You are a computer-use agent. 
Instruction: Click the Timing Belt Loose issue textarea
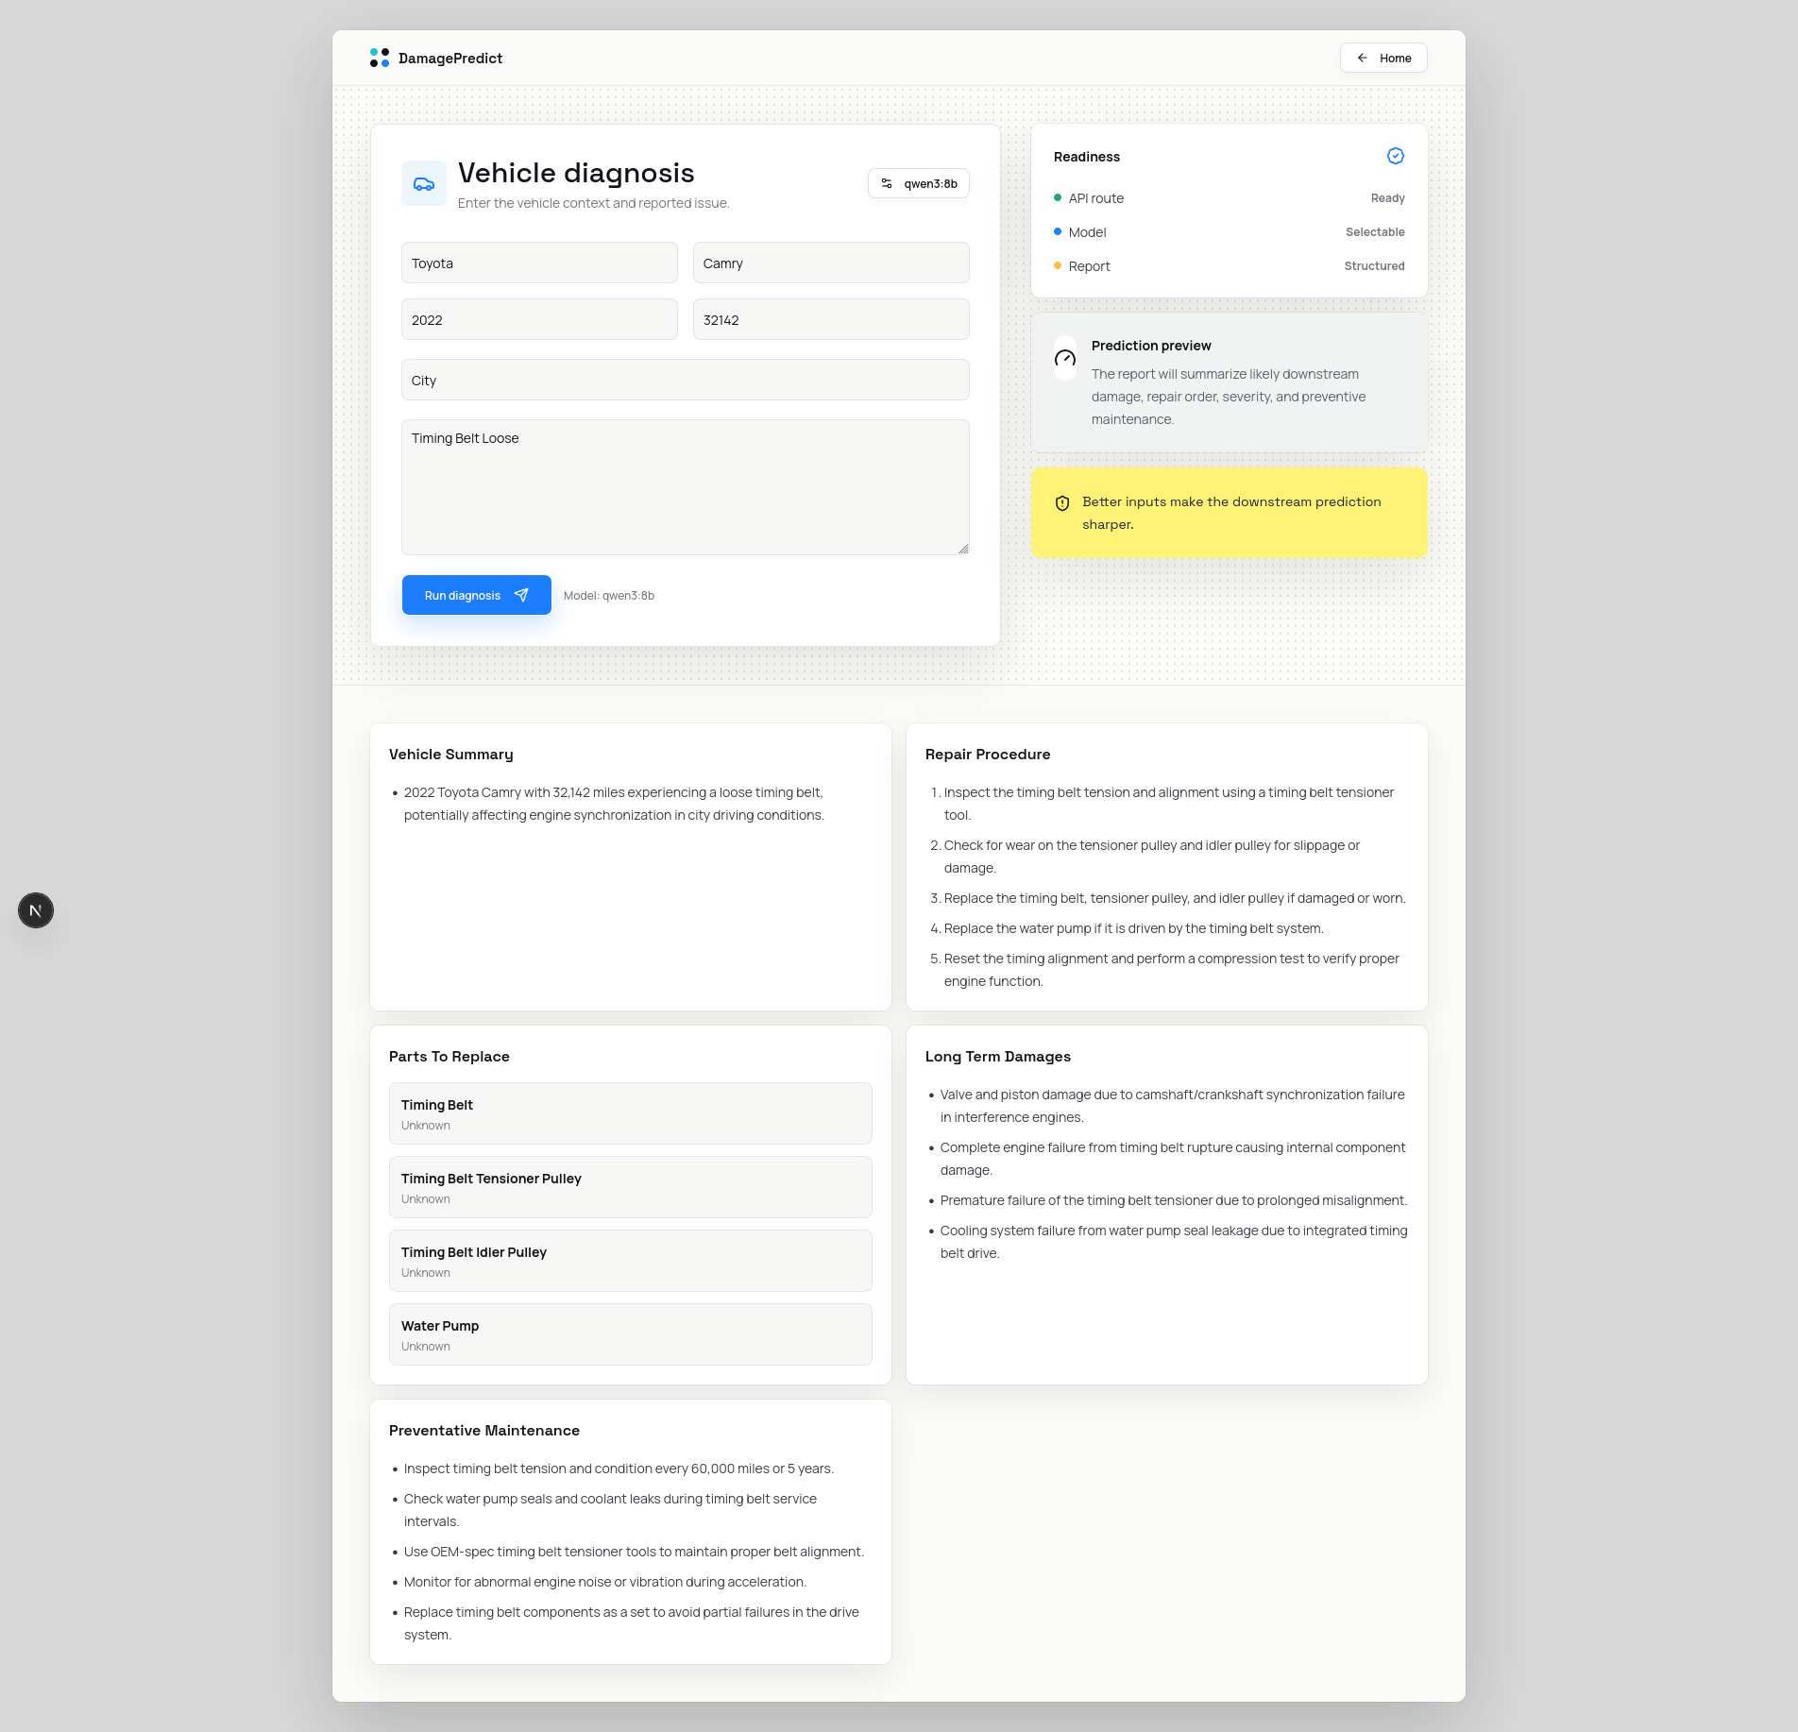[686, 487]
